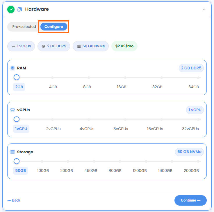Click the 2 GB DDR5 badge in RAM card

pyautogui.click(x=191, y=68)
